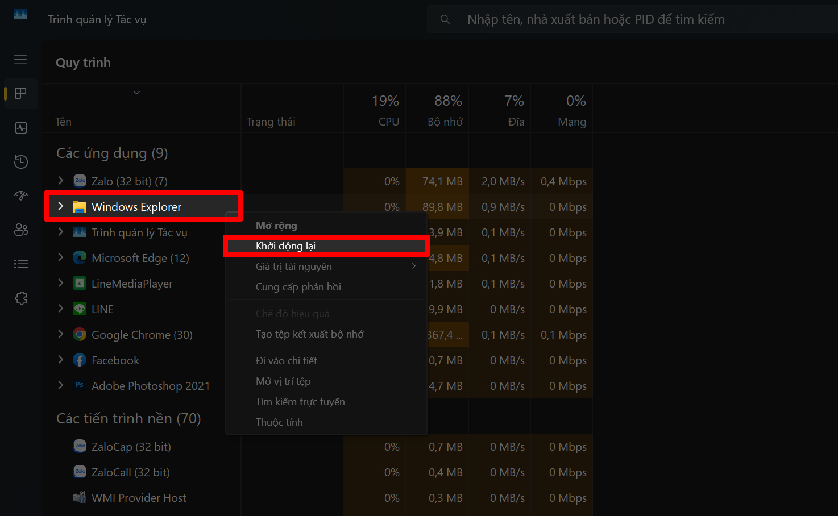
Task: Open the Performance tab in the sidebar
Action: 21,128
